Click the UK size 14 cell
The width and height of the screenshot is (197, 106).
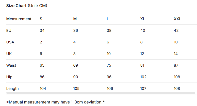[x=176, y=54]
